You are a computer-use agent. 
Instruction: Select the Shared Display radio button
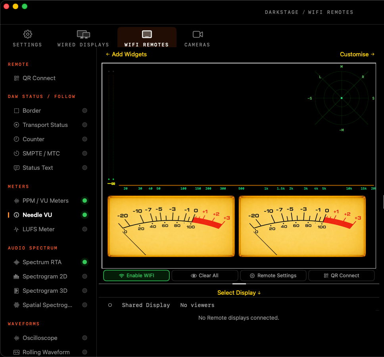click(x=110, y=305)
